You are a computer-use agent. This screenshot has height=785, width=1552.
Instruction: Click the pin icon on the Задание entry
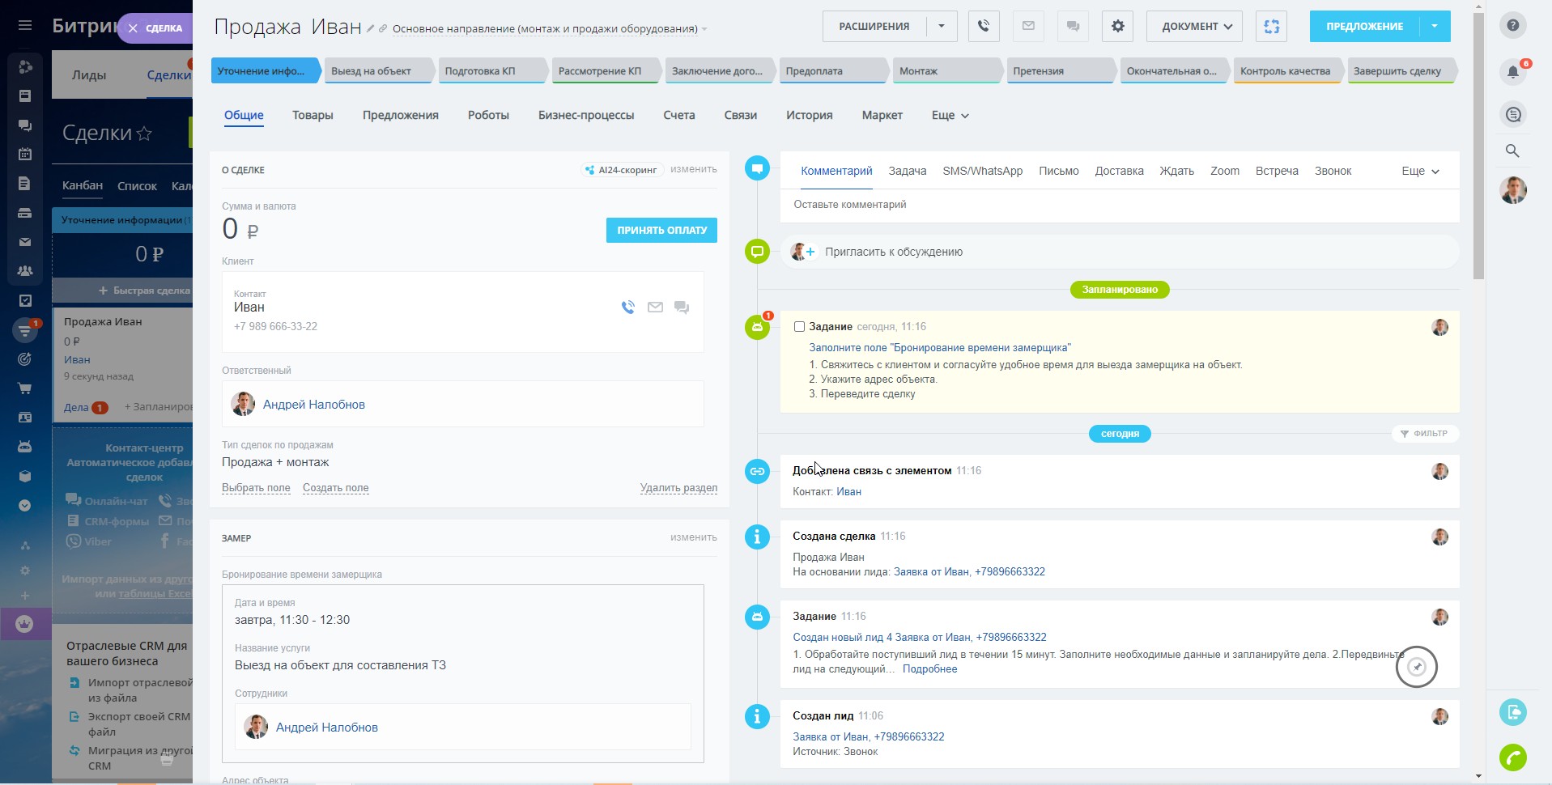[1416, 667]
